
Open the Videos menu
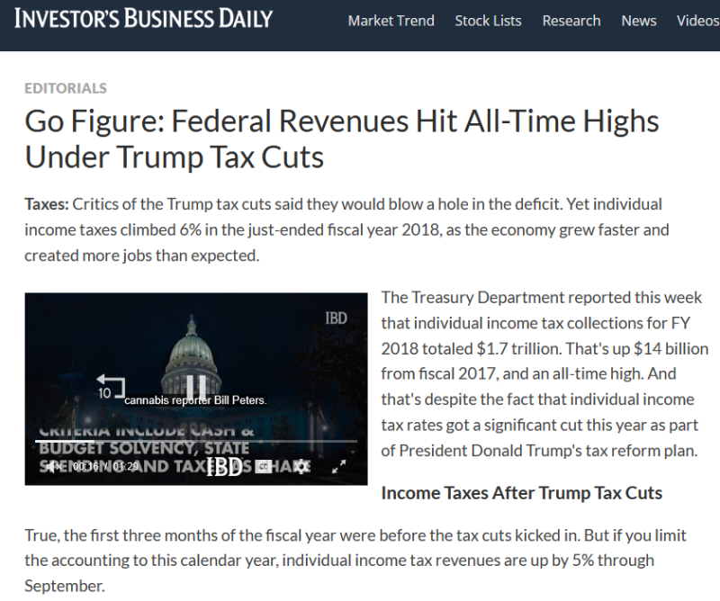698,21
